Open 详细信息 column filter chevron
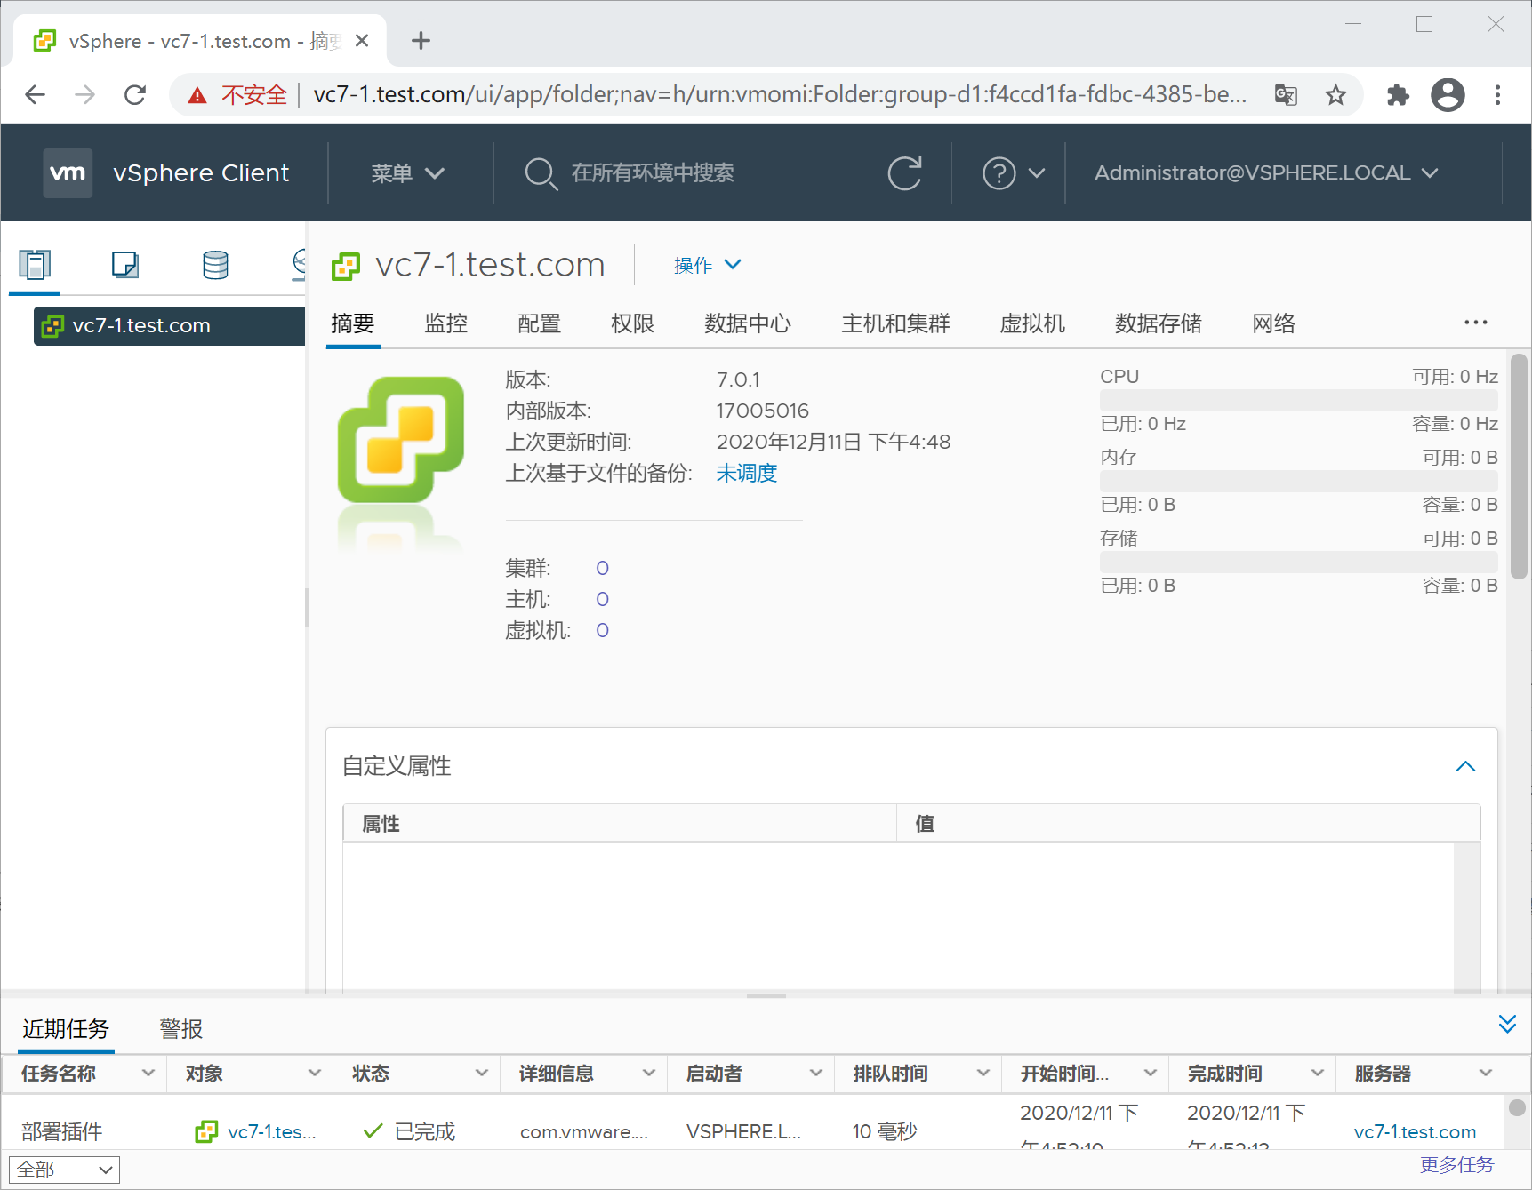Image resolution: width=1532 pixels, height=1190 pixels. pos(649,1073)
